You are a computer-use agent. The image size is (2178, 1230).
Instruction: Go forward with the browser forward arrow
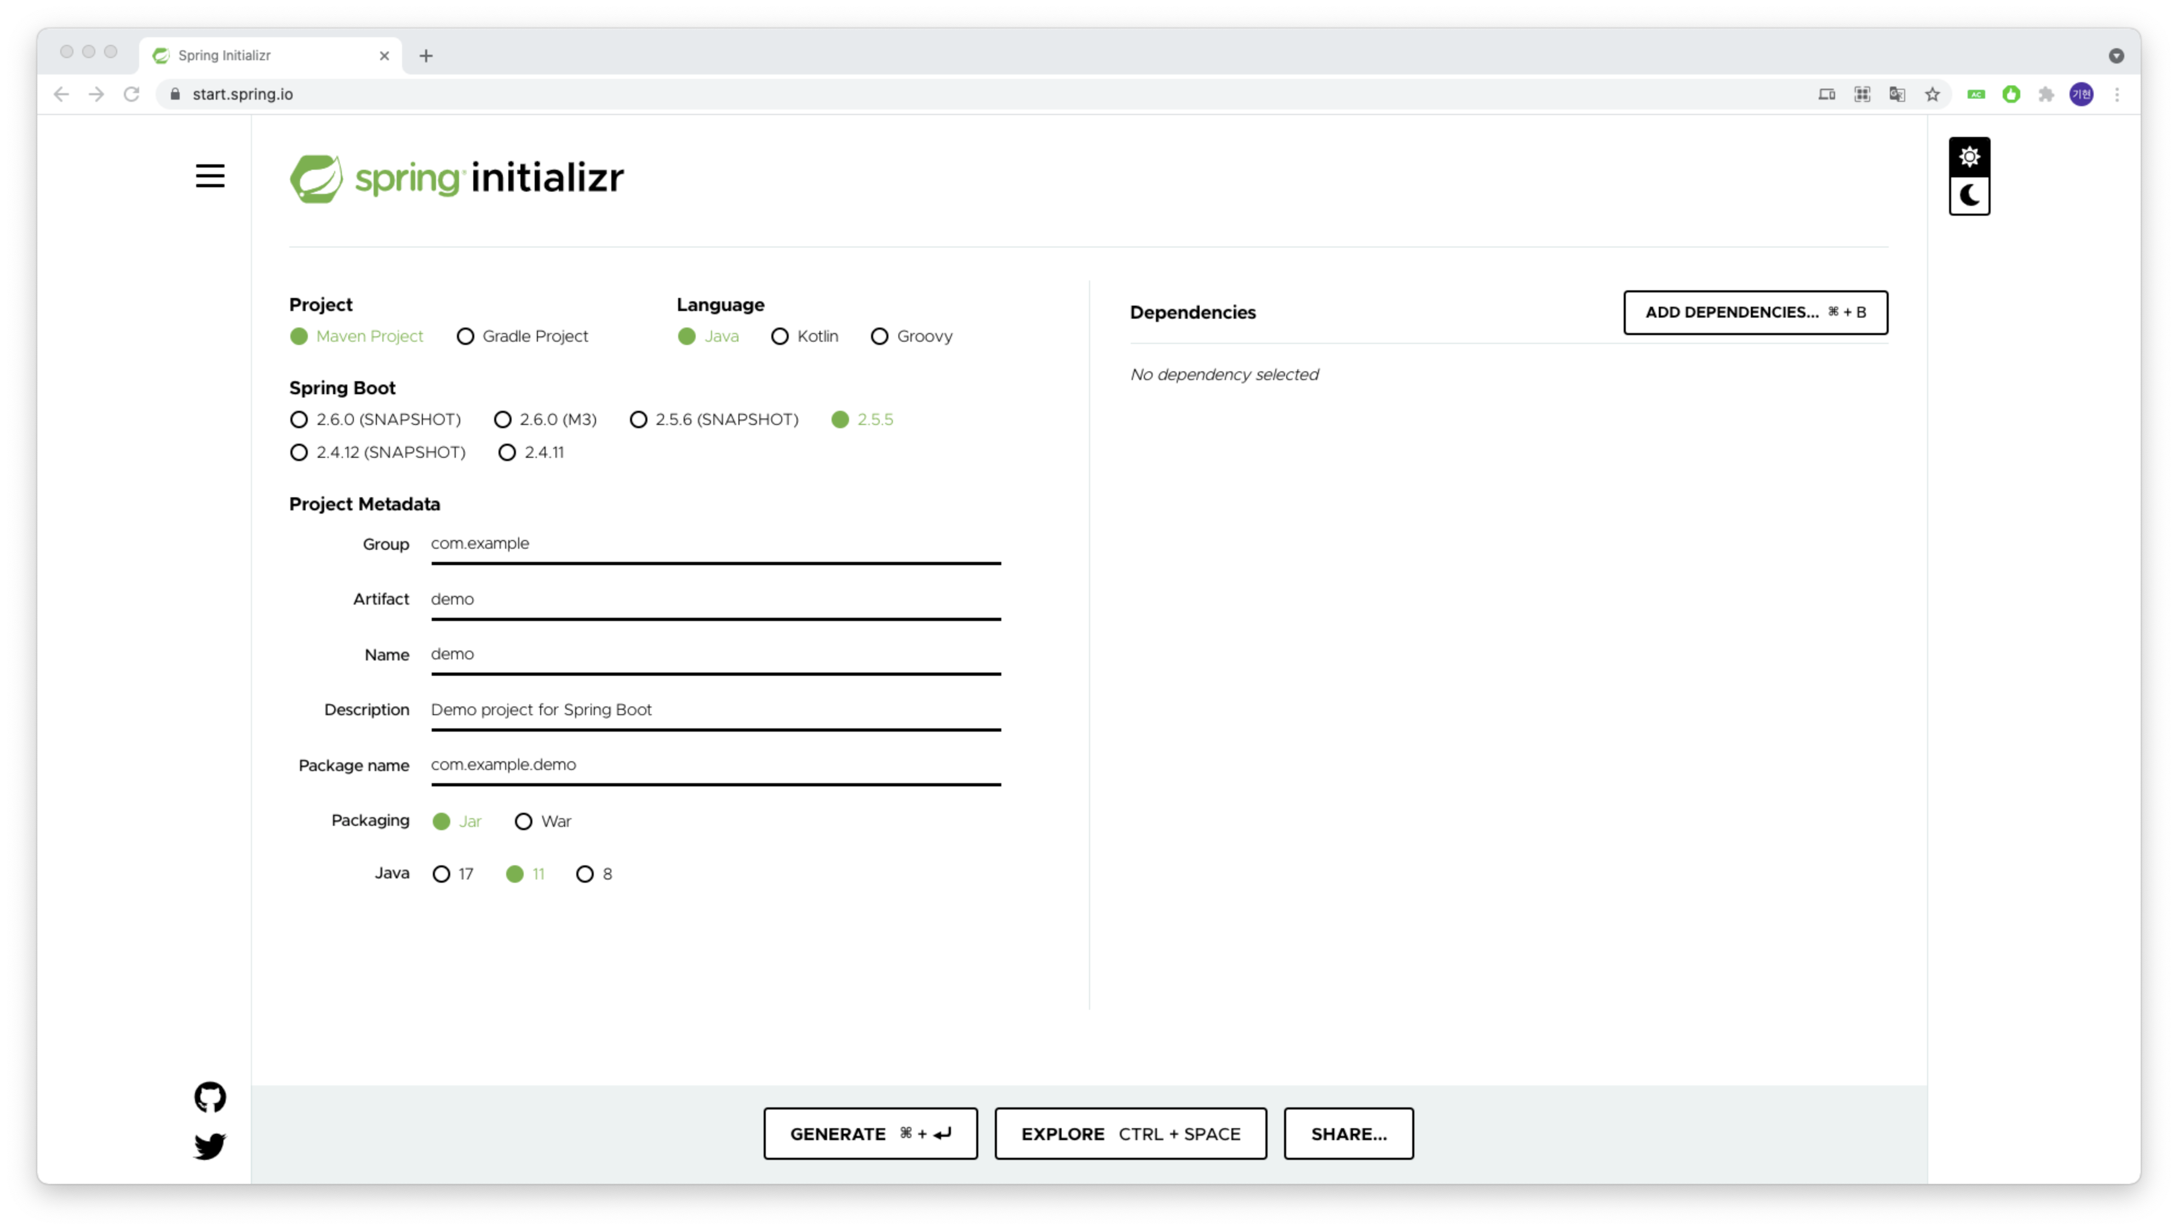(x=96, y=94)
